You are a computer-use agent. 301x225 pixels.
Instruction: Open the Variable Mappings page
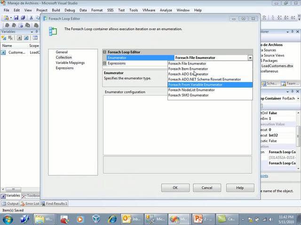tap(70, 63)
